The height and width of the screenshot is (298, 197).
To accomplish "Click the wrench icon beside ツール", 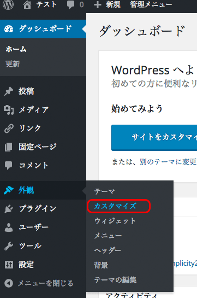I will point(9,246).
